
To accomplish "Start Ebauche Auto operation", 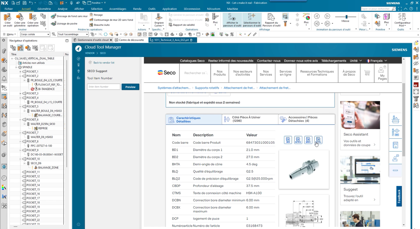I will coord(99,25).
